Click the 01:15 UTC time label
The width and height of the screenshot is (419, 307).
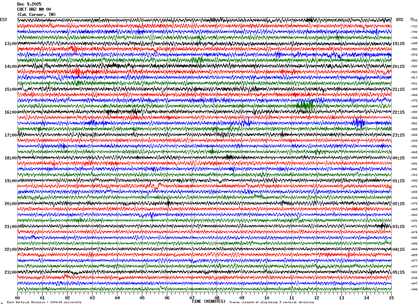(x=399, y=181)
